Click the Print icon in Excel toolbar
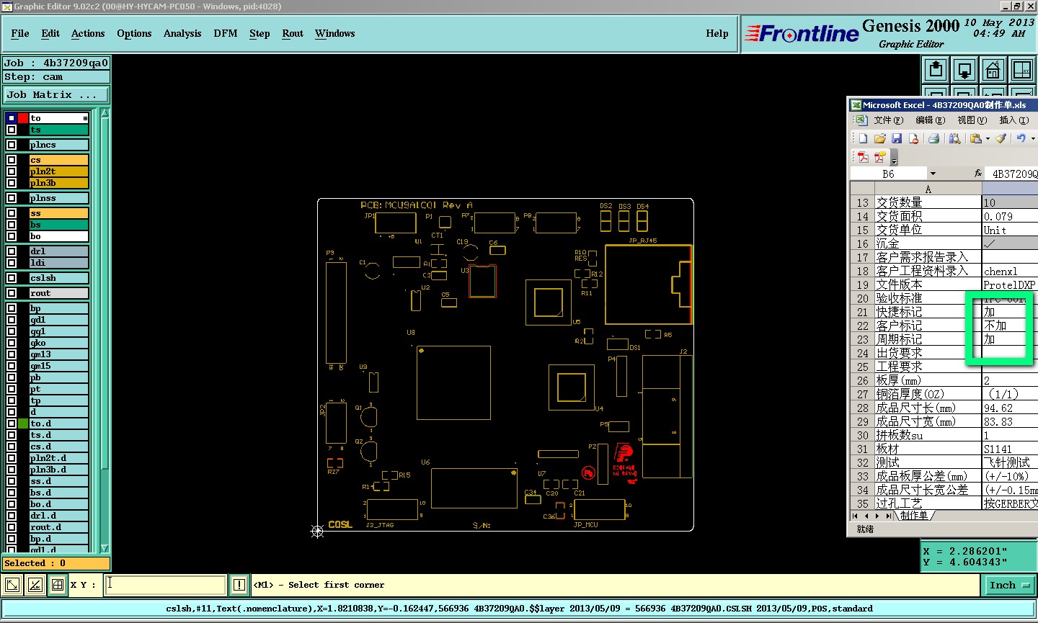 (933, 138)
